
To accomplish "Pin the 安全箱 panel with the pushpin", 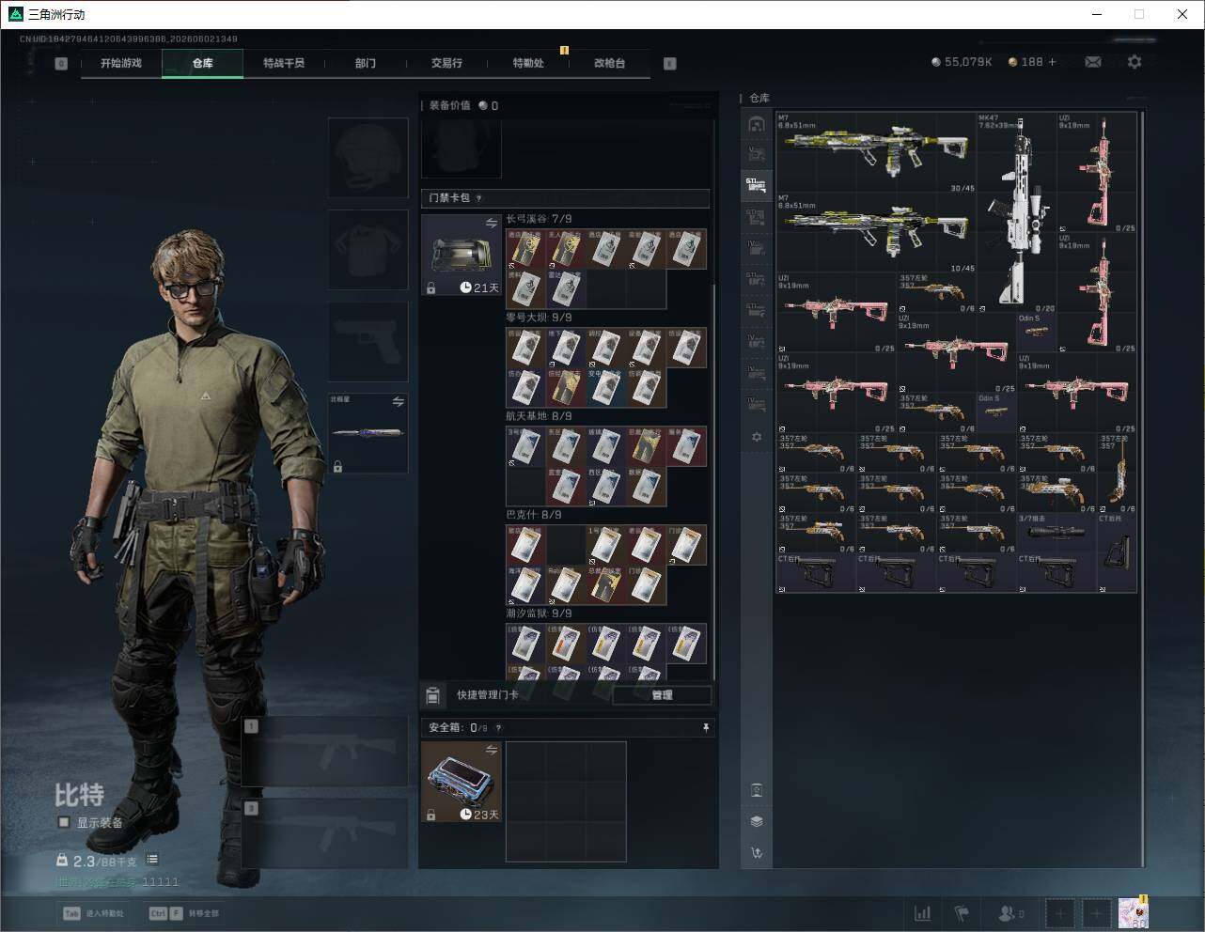I will [705, 727].
